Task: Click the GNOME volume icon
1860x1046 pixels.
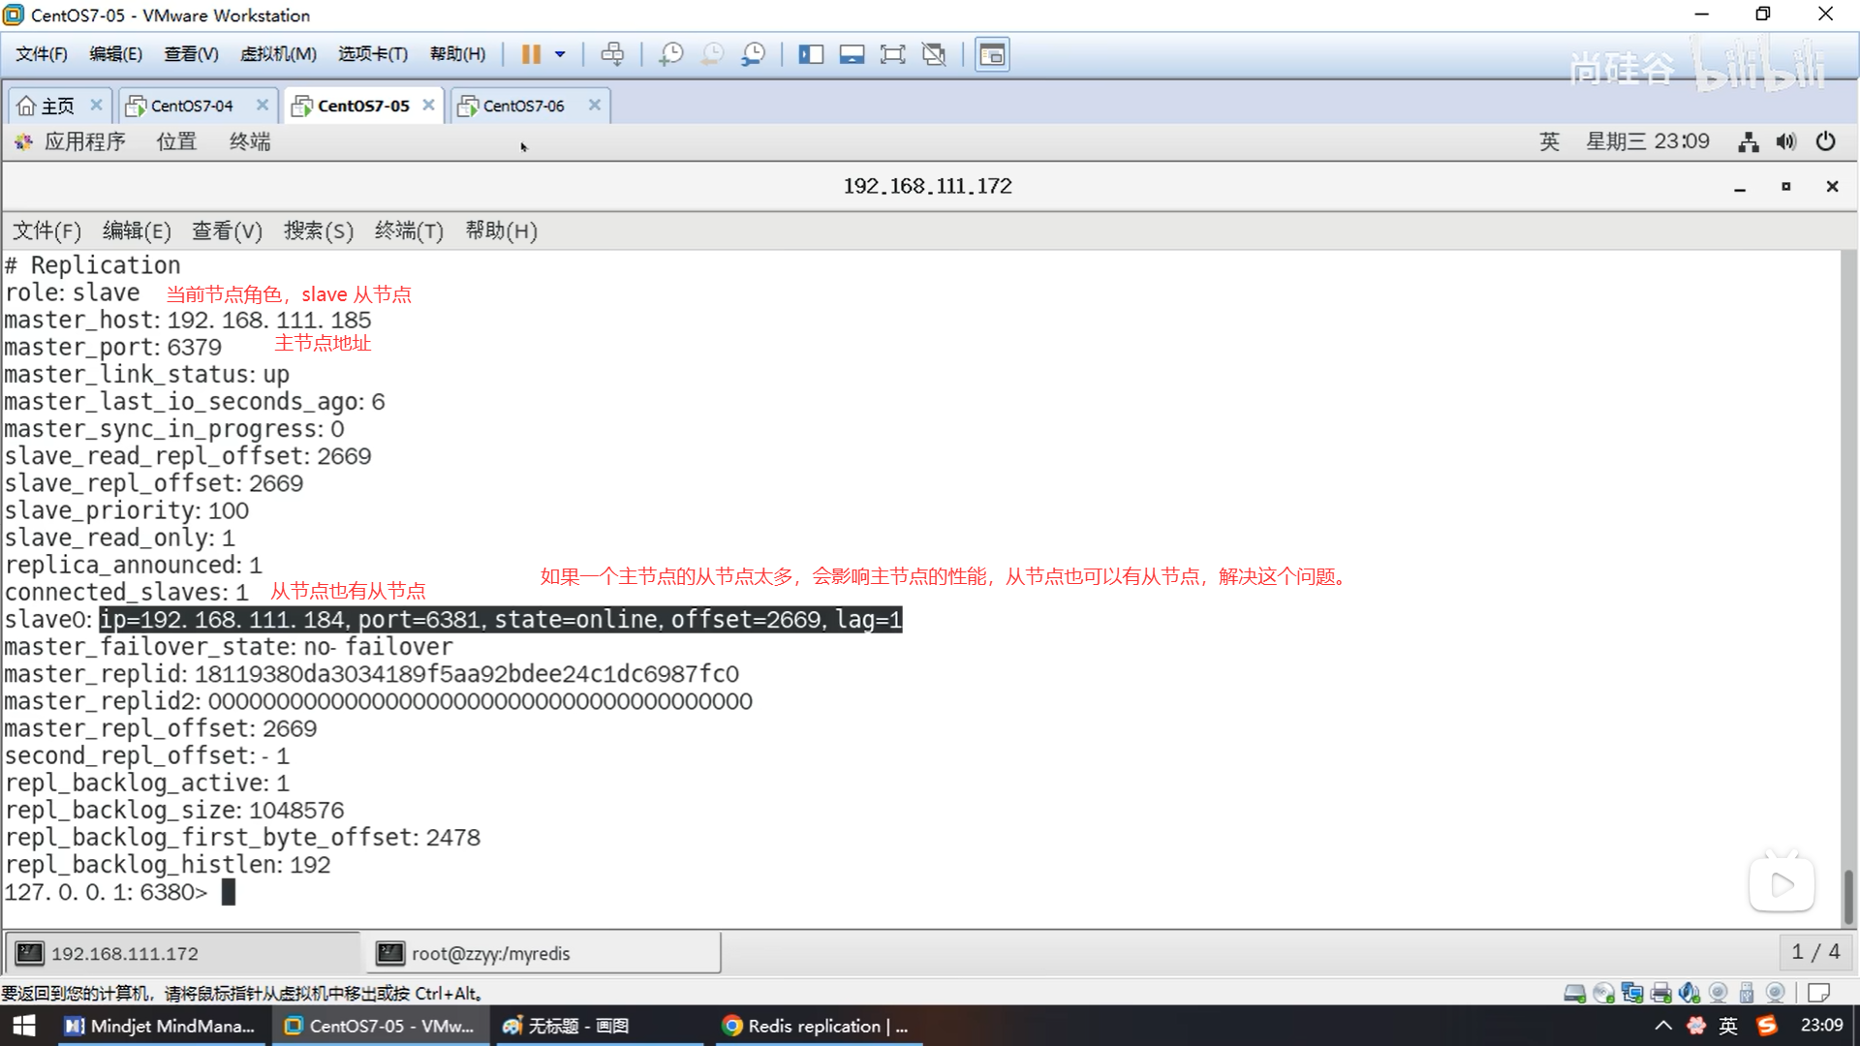Action: click(x=1785, y=142)
